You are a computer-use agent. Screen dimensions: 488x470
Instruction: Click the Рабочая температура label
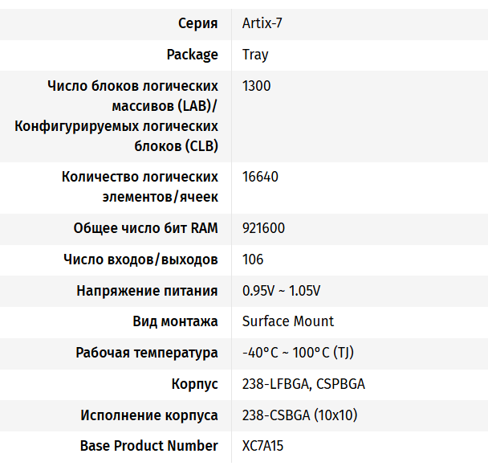tap(147, 353)
